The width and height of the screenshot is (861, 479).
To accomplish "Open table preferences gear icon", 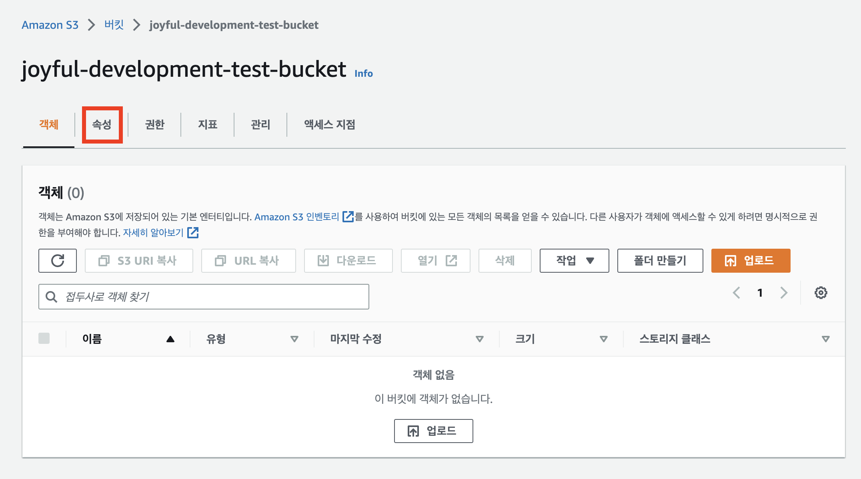I will click(821, 293).
